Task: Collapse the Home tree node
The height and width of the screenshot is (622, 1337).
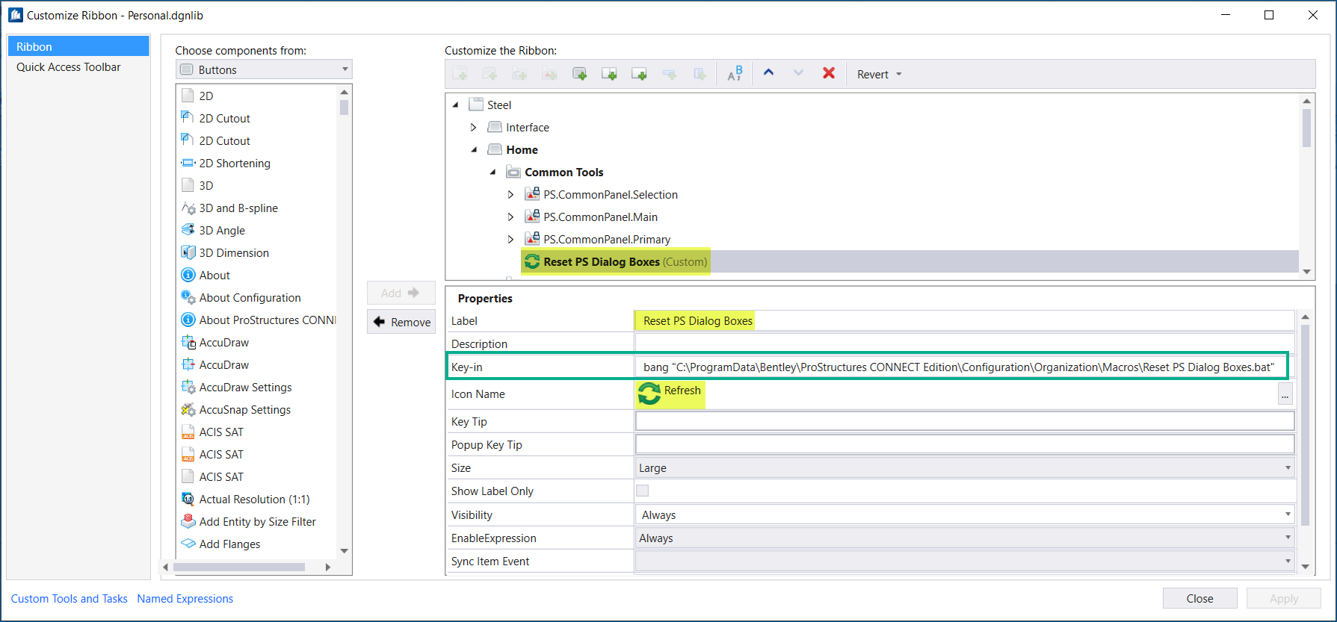Action: (474, 149)
